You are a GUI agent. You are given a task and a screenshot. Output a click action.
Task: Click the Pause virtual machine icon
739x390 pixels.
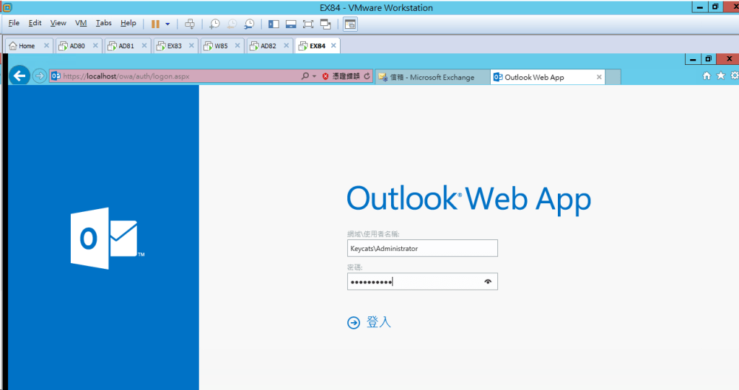click(x=155, y=24)
